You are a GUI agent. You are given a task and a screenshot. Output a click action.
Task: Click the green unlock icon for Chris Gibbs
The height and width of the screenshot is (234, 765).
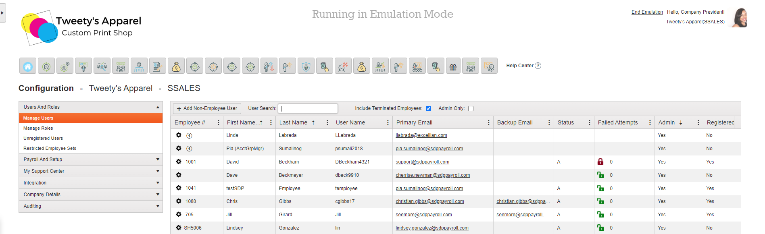[600, 201]
